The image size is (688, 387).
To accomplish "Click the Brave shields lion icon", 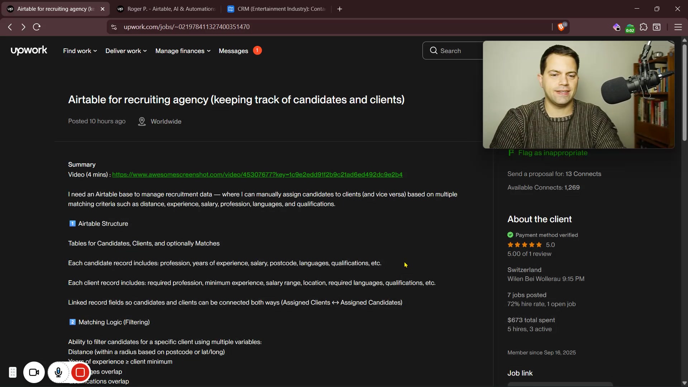I will click(x=561, y=27).
